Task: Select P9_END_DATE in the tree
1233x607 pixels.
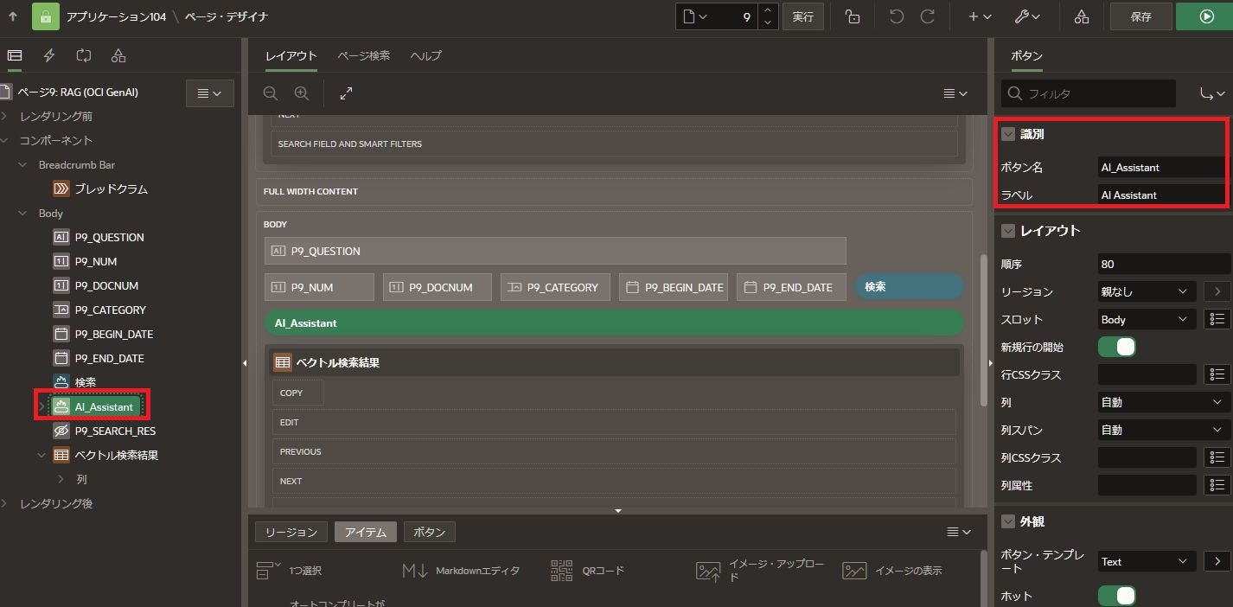Action: [109, 358]
